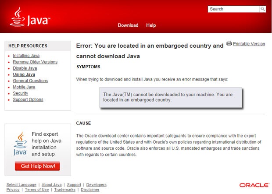The height and width of the screenshot is (194, 272).
Task: Click the 'When trying to download' sentence
Action: 152,79
